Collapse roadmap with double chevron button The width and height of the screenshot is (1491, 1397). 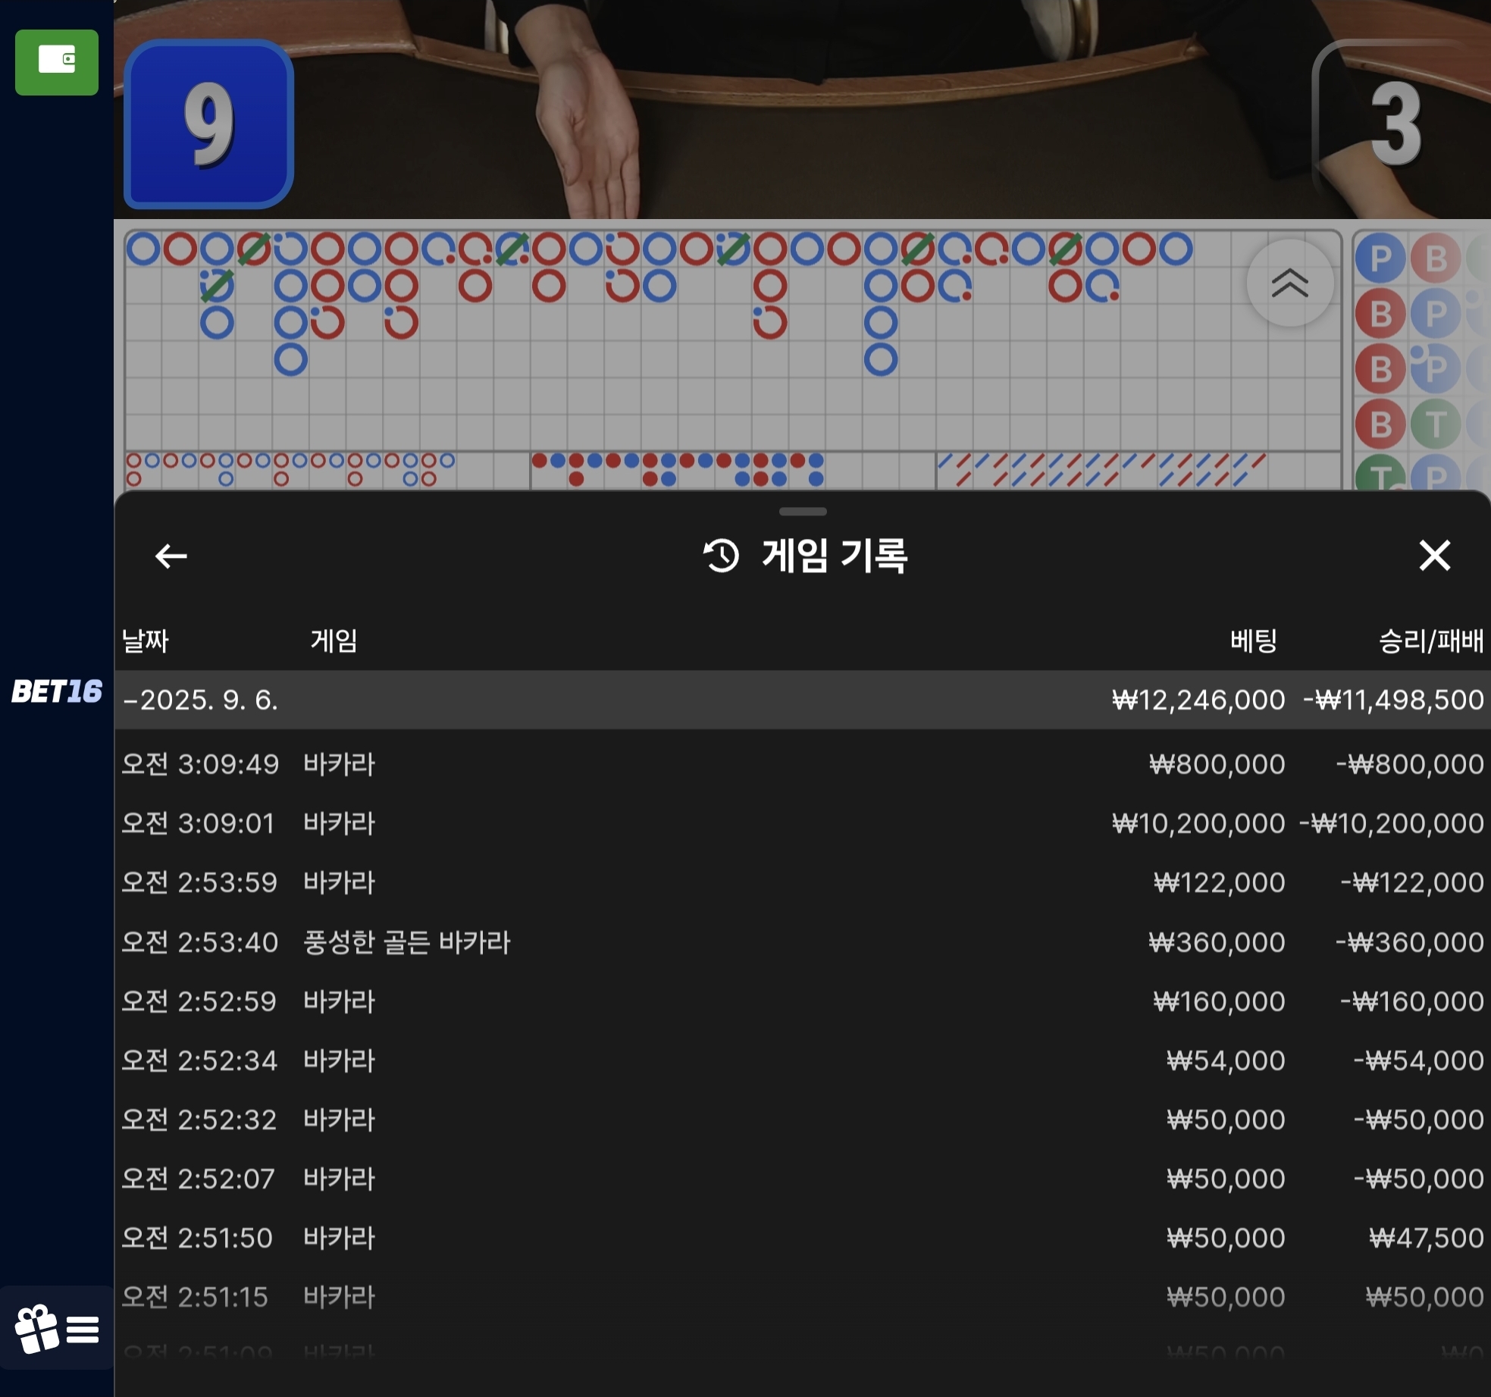point(1289,283)
